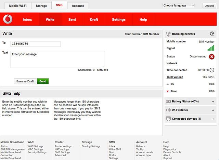The height and width of the screenshot is (160, 219).
Task: Open footer Drafts link under SMS
Action: pyautogui.click(x=112, y=155)
